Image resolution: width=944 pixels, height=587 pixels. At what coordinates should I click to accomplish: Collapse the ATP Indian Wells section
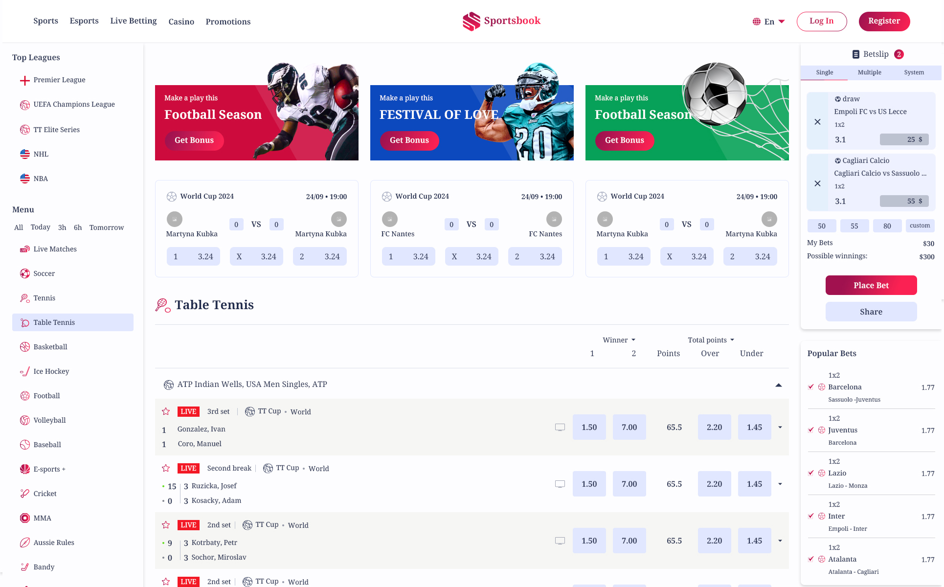point(778,385)
